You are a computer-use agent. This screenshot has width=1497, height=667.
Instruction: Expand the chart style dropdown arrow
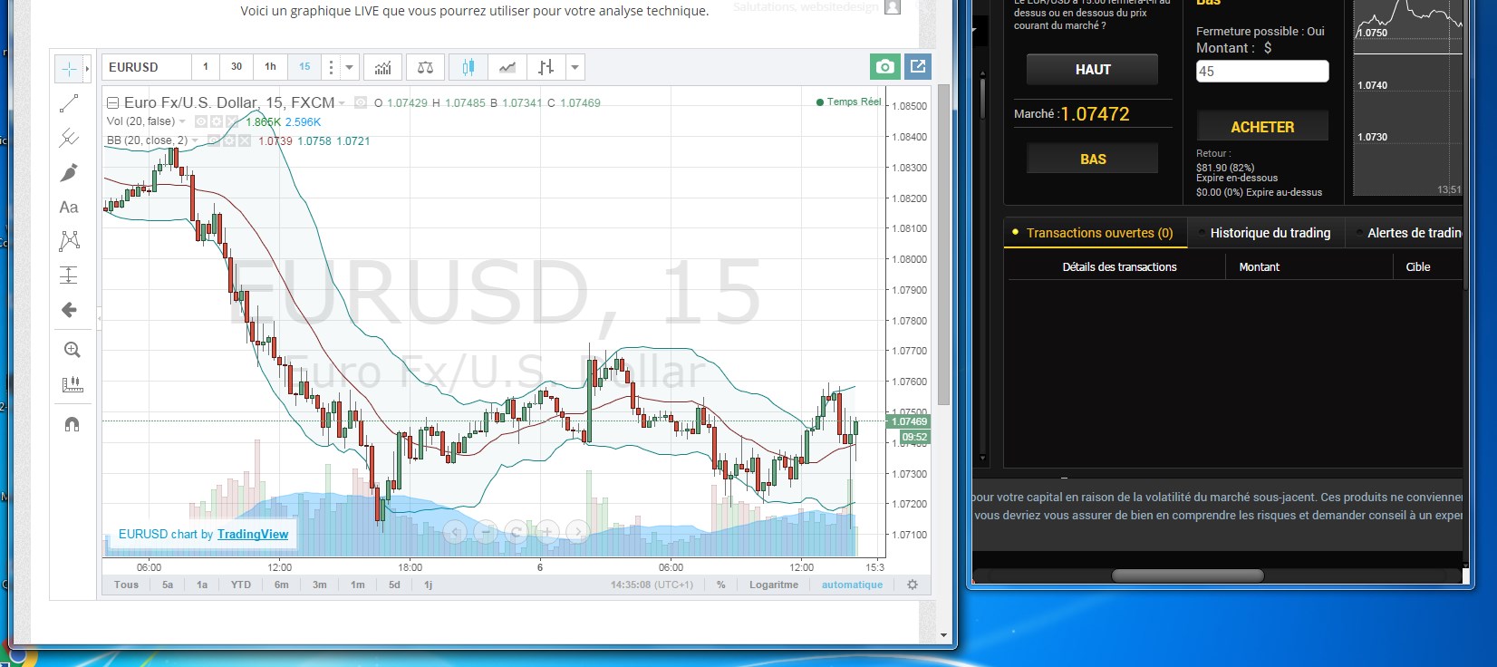[575, 67]
